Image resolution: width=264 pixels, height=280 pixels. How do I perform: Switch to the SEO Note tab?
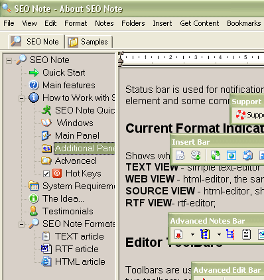pos(36,41)
